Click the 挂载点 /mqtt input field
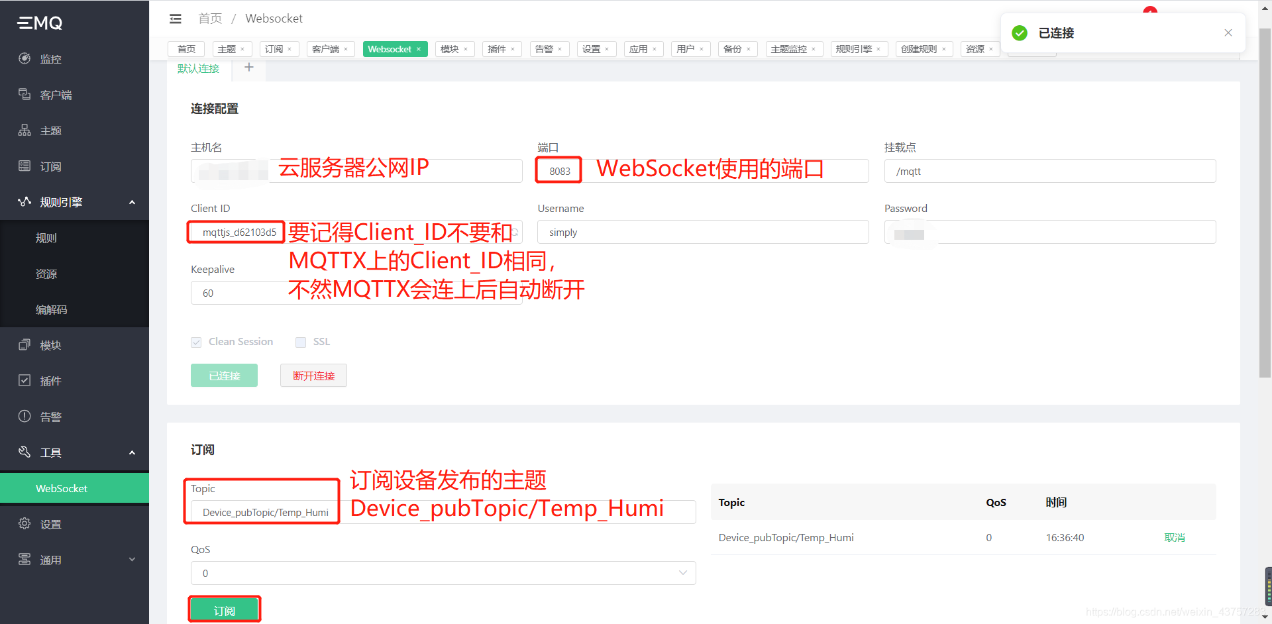Screen dimensions: 1272x624 [1050, 171]
